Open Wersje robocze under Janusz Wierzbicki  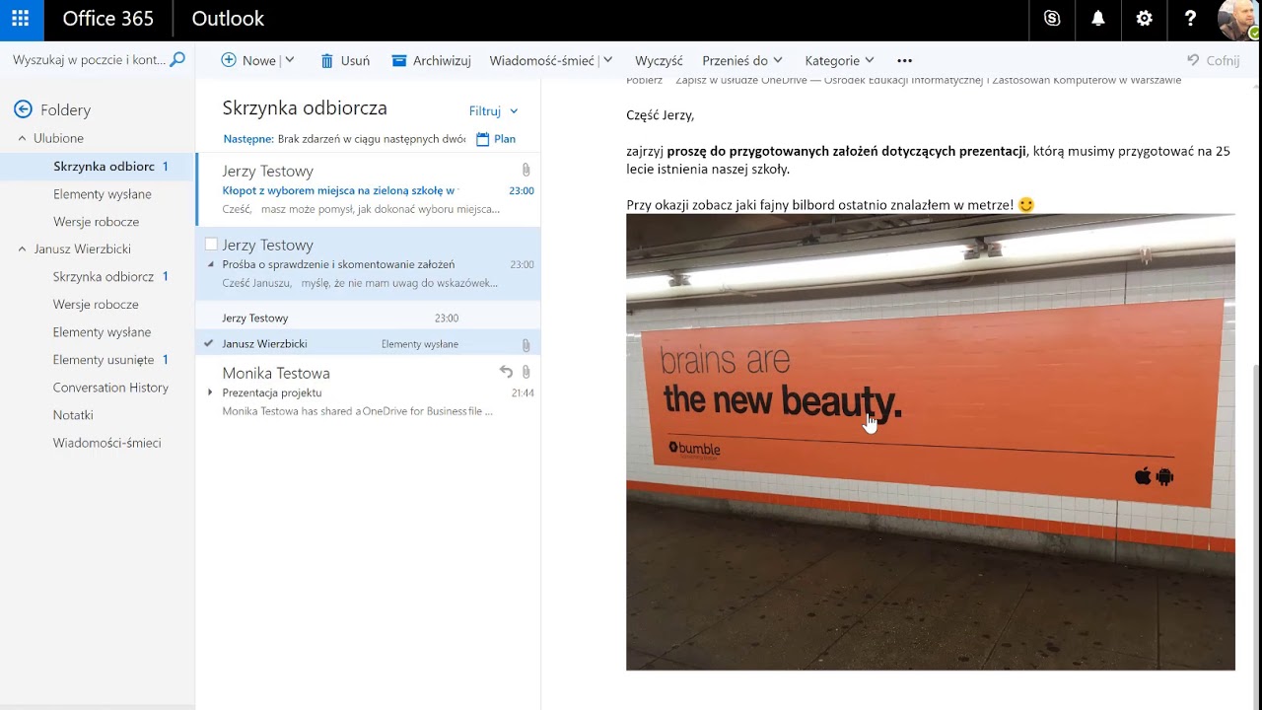point(98,305)
